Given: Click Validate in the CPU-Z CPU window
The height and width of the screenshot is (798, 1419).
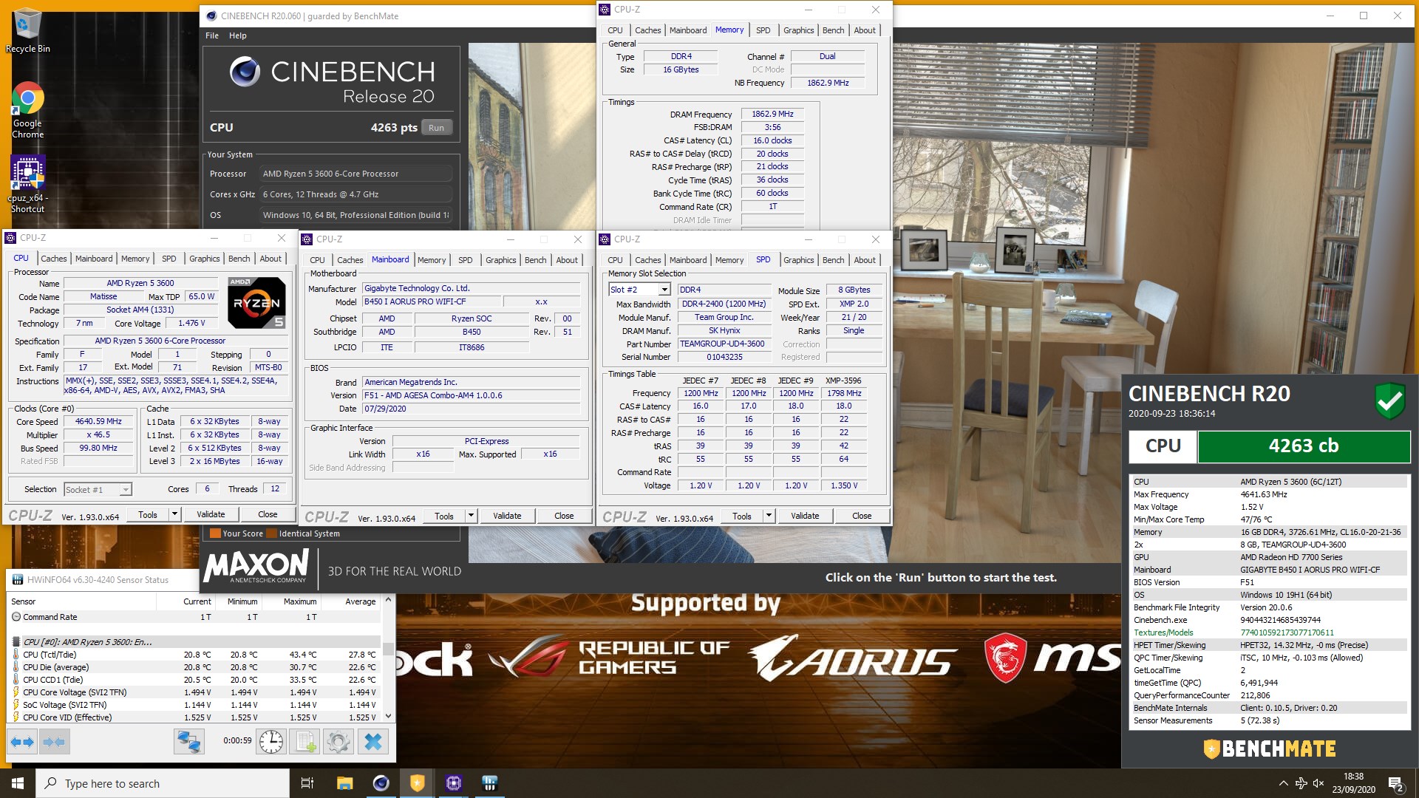Looking at the screenshot, I should (211, 514).
